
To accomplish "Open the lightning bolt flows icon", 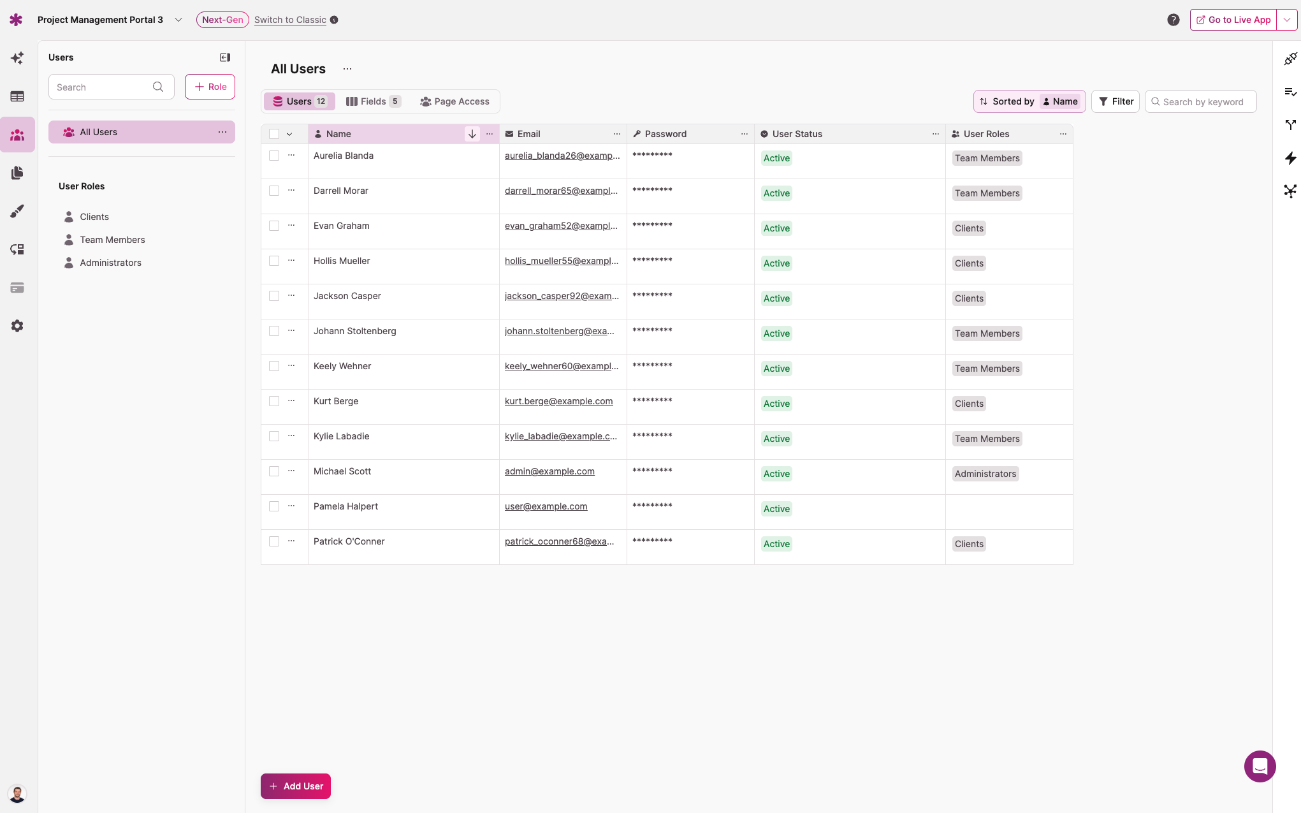I will [1290, 158].
